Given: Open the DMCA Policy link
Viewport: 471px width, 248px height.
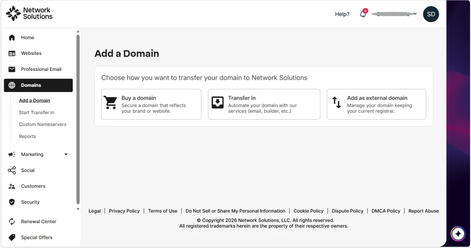Looking at the screenshot, I should point(386,211).
